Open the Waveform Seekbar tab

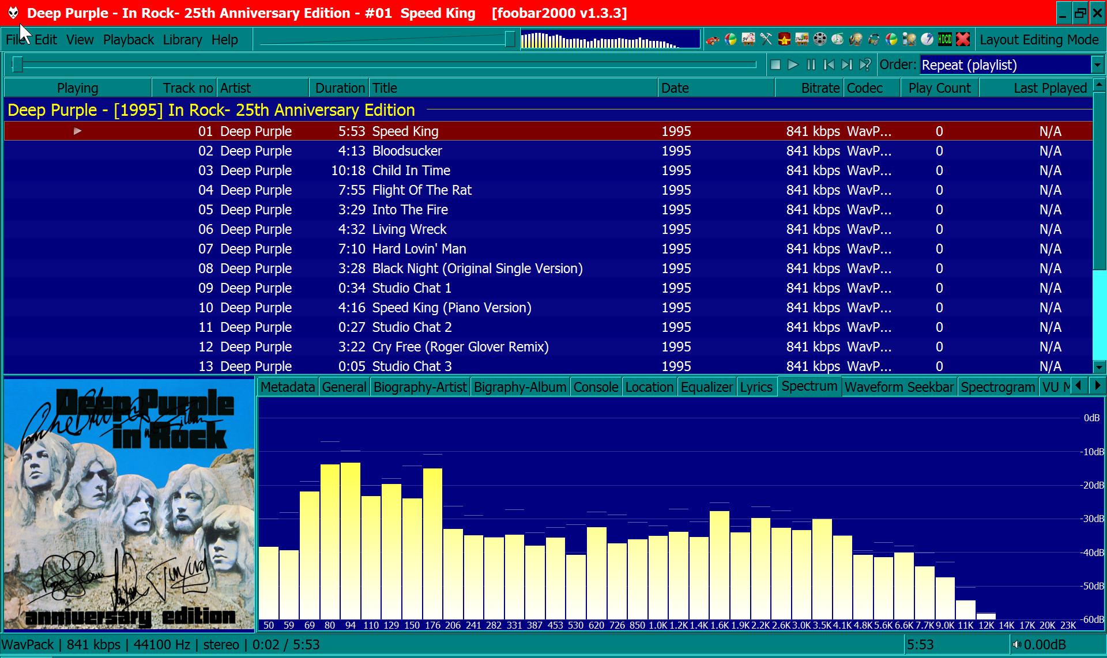899,387
